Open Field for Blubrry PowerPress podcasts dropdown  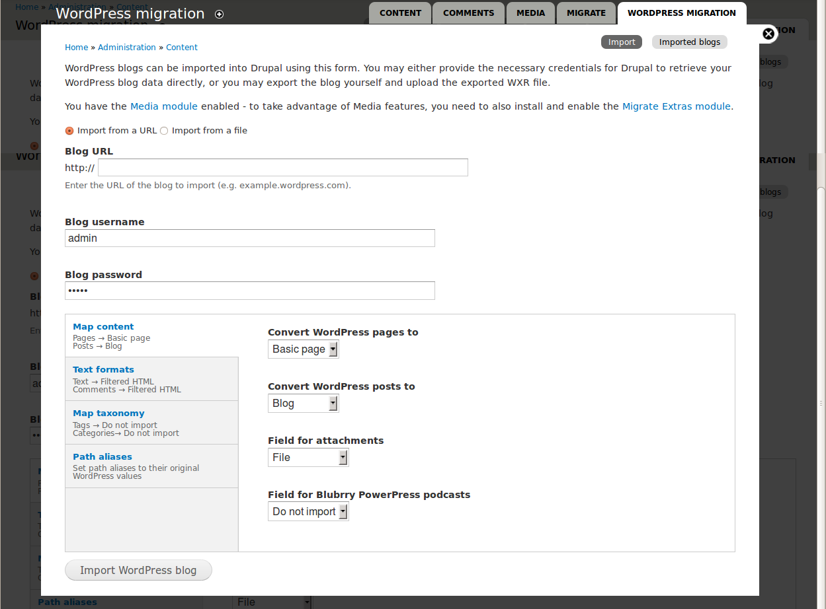(x=308, y=511)
